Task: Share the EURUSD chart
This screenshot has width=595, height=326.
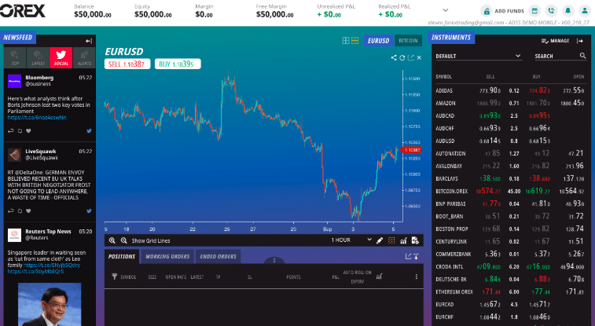Action: tap(394, 57)
